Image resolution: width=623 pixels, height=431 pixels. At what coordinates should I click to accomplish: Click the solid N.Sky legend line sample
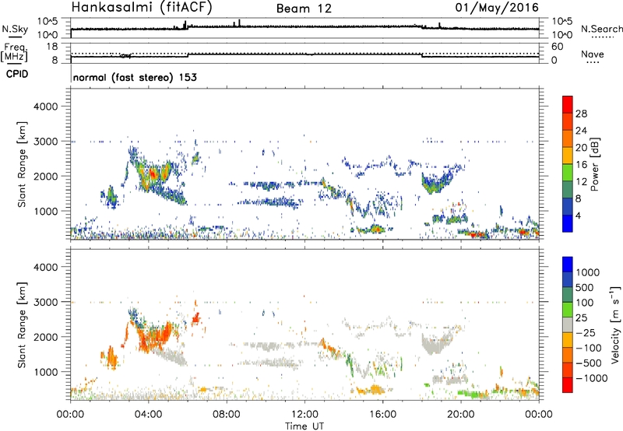point(15,37)
